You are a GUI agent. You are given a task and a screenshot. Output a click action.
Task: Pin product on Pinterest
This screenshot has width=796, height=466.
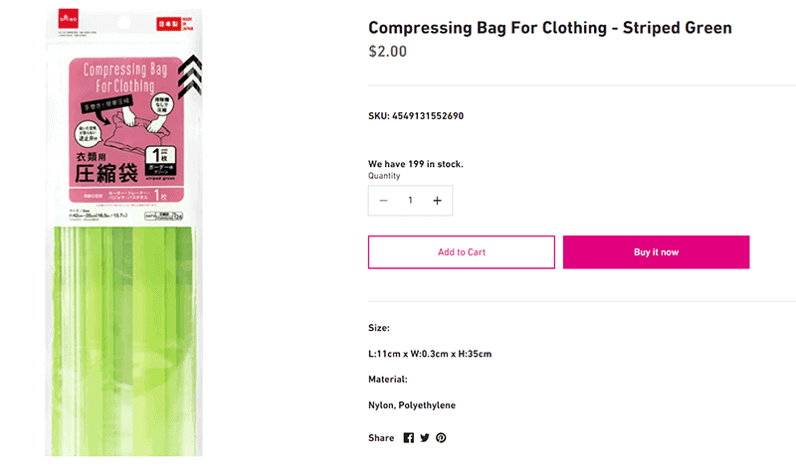441,438
